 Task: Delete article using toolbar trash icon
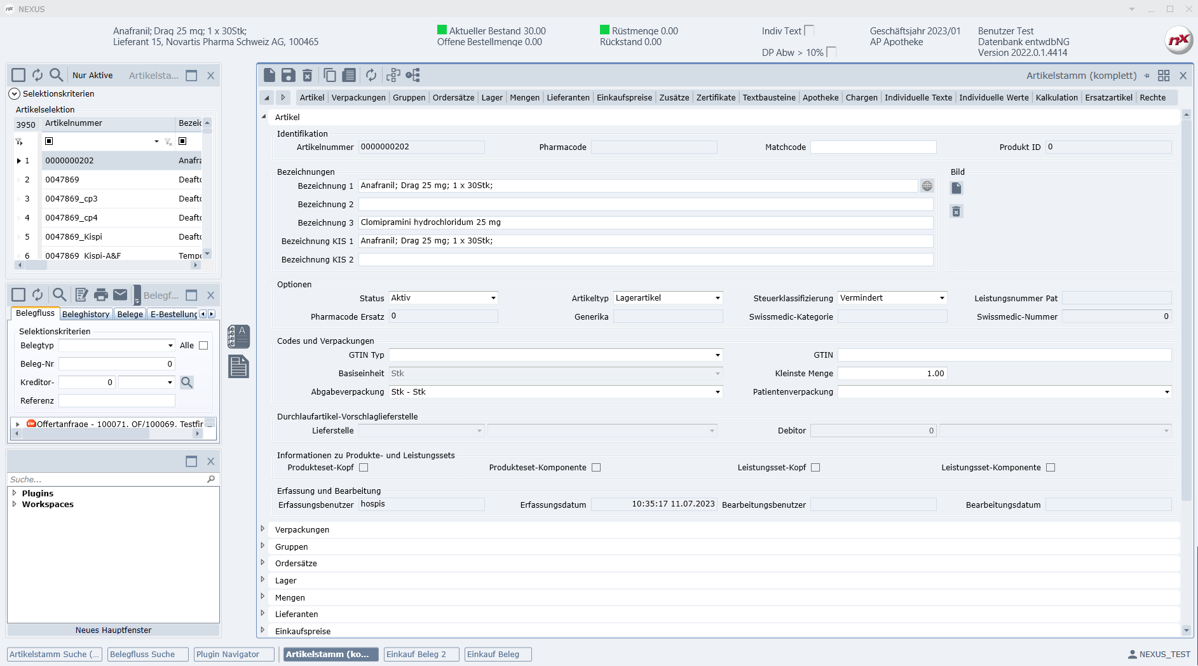pos(307,75)
